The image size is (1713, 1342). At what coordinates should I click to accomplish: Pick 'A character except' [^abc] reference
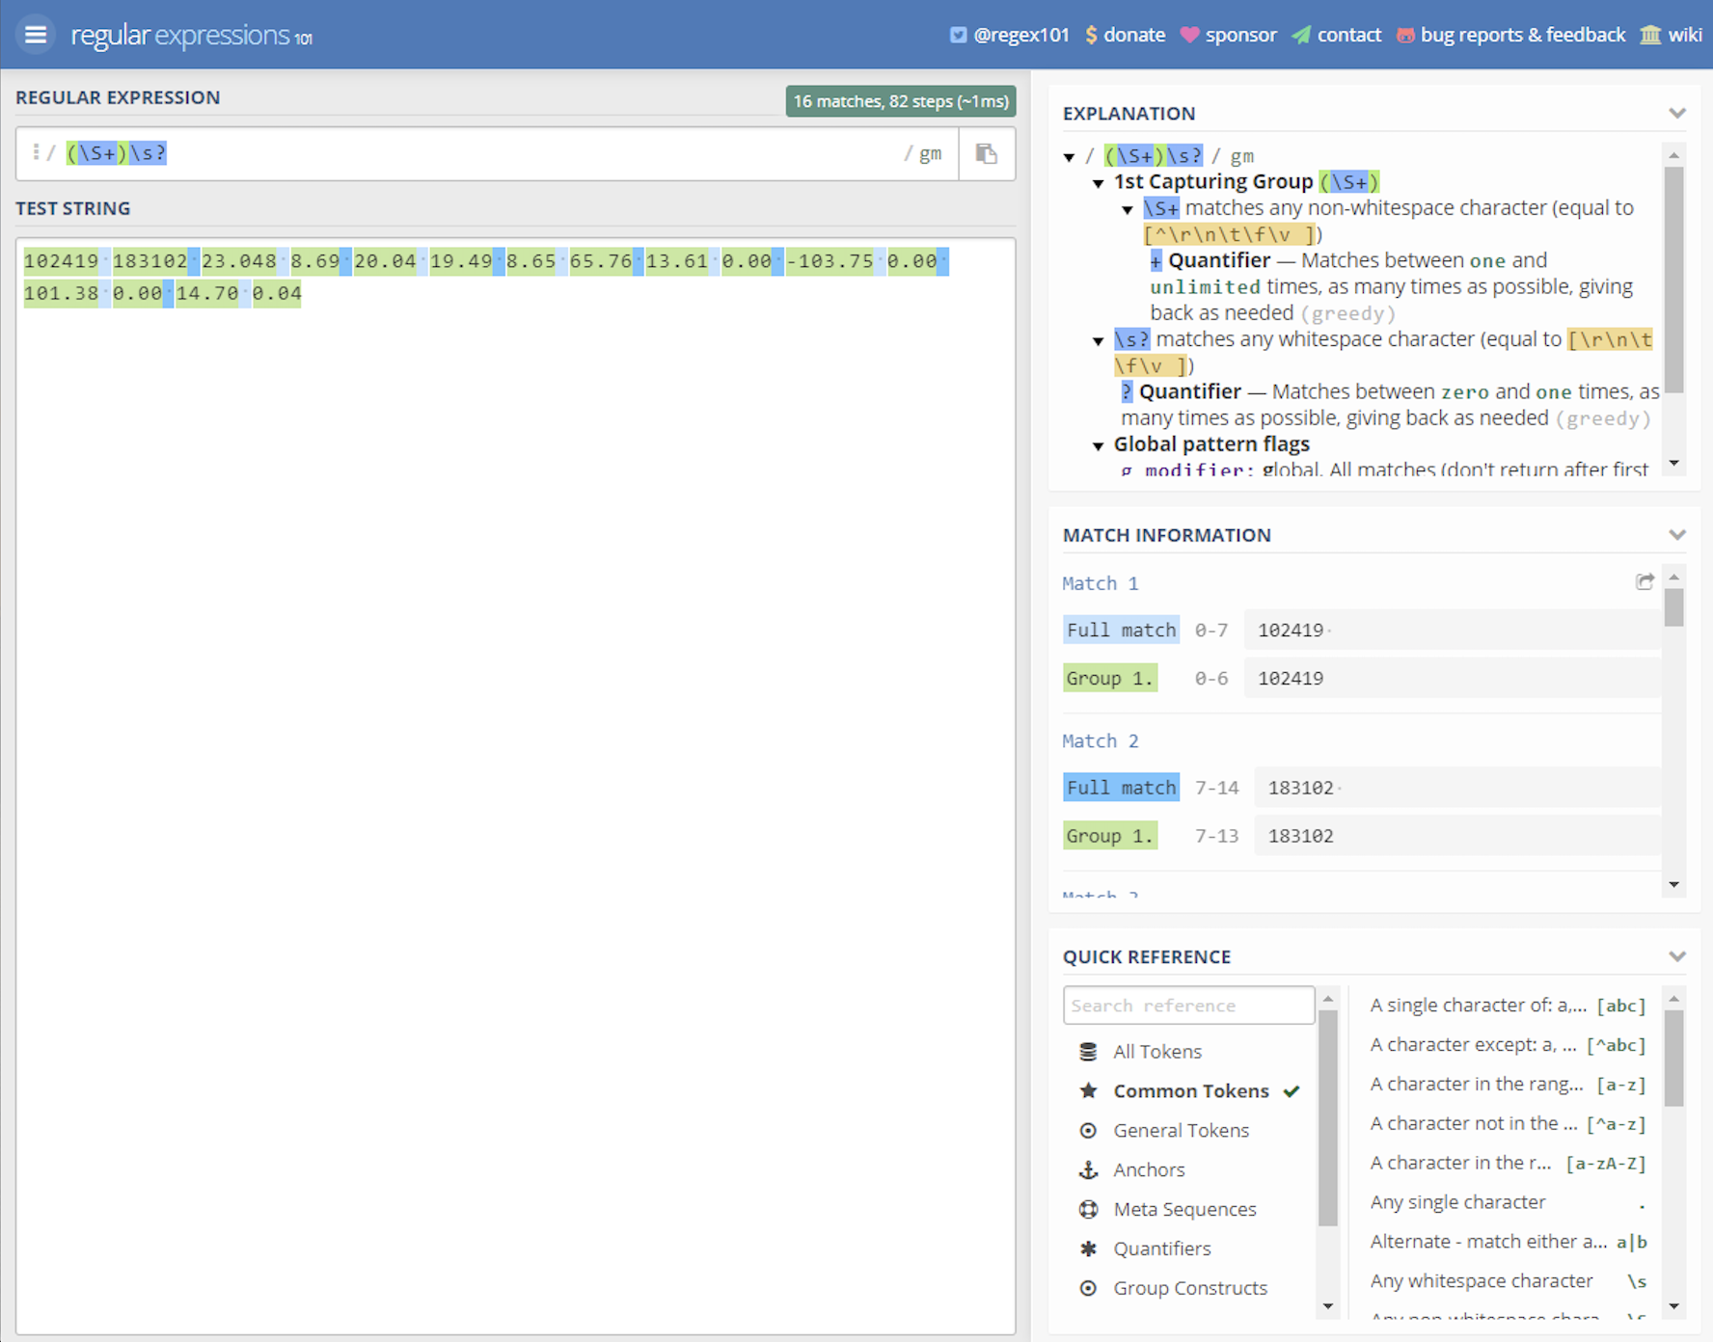(x=1508, y=1045)
